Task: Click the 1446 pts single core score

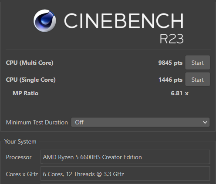Action: pos(170,80)
